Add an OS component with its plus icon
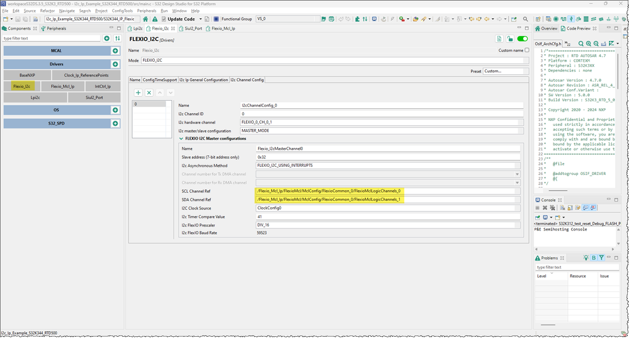 pos(115,110)
